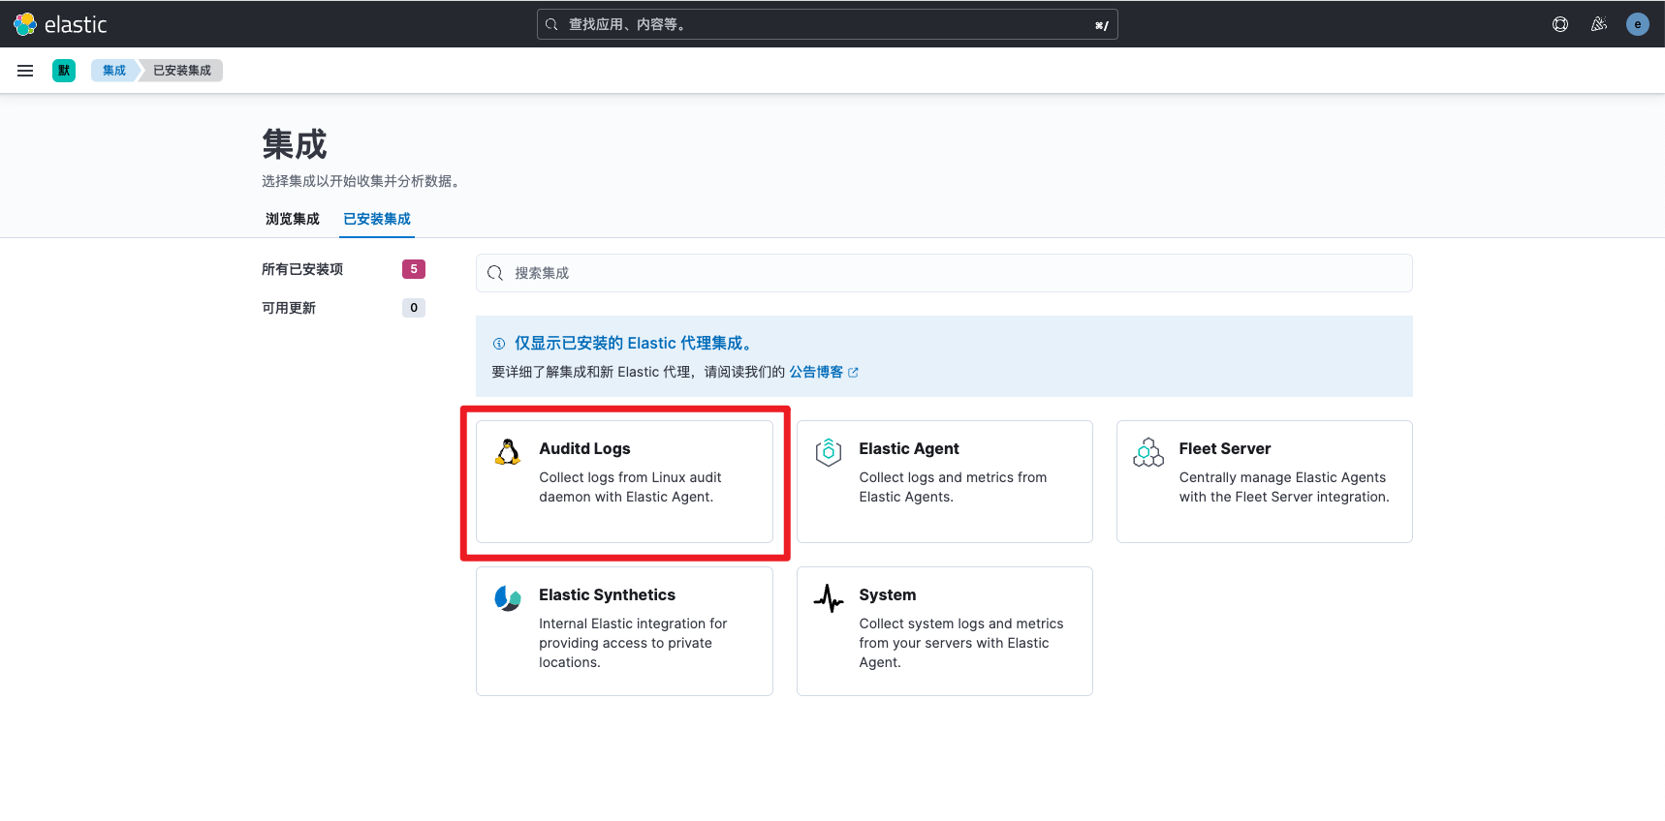1665x821 pixels.
Task: Open the newsfeed celebration icon
Action: (x=1599, y=24)
